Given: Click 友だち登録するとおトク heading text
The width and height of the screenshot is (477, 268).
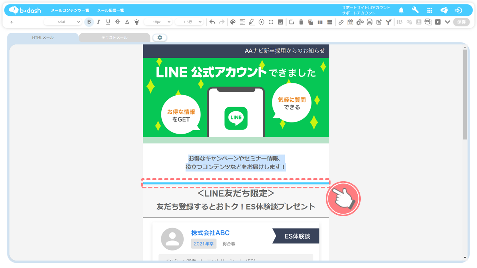Looking at the screenshot, I should (x=236, y=207).
